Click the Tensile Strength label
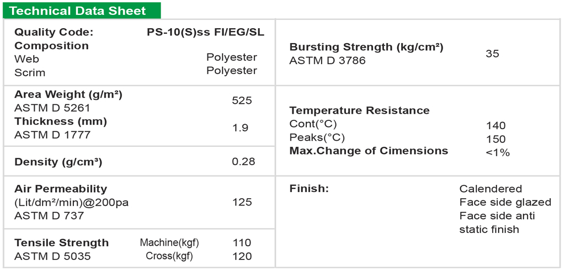 (x=61, y=243)
